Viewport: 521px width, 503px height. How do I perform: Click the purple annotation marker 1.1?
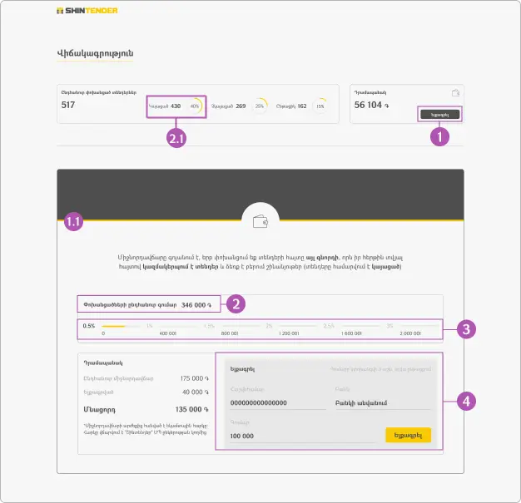click(x=73, y=221)
